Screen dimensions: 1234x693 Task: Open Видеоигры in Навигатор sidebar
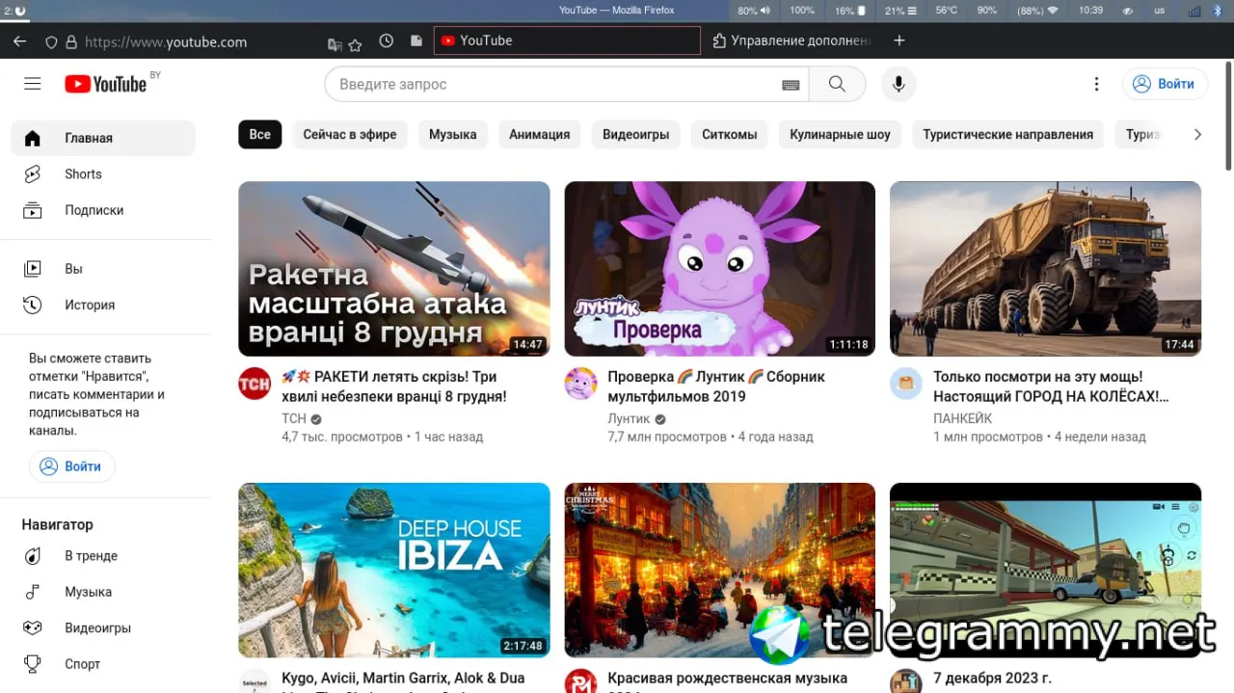[103, 628]
